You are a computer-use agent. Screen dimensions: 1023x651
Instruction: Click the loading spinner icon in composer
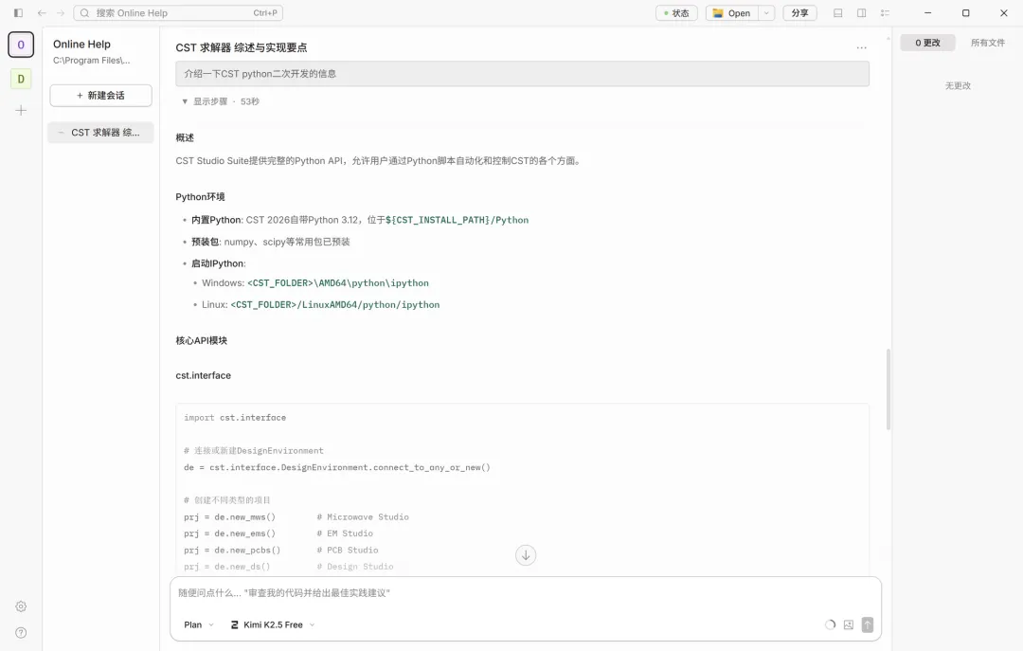pos(830,624)
